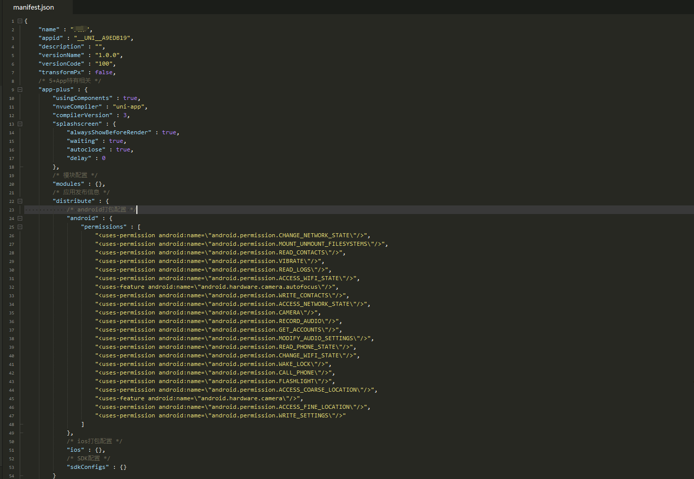Collapse the "distribute" block fold marker
Viewport: 694px width, 479px height.
tap(20, 201)
